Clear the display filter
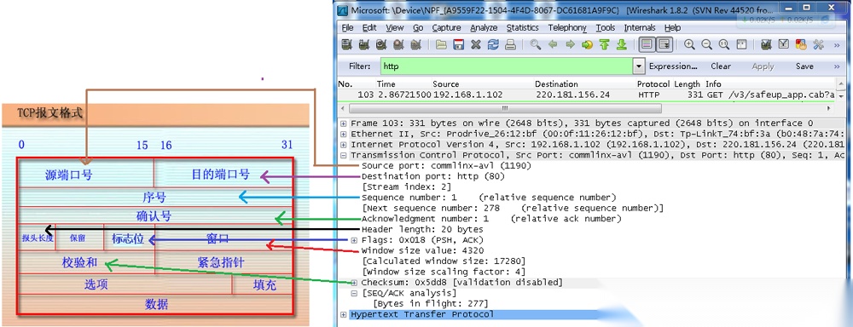The width and height of the screenshot is (853, 327). click(721, 66)
